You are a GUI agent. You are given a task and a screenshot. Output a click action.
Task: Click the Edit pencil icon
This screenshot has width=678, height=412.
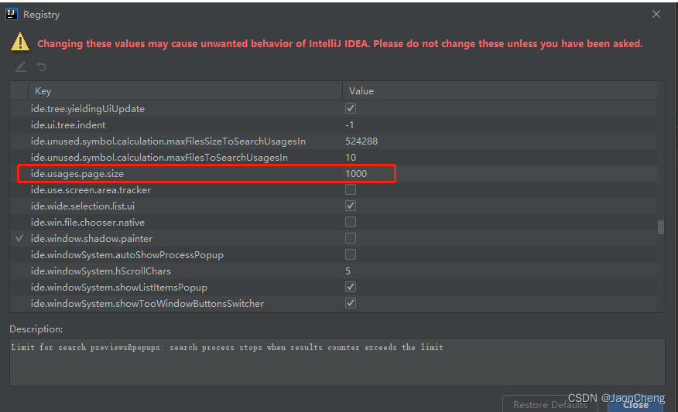point(21,66)
